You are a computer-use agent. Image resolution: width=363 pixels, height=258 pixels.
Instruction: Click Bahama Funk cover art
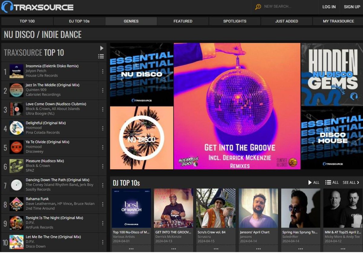pos(16,204)
